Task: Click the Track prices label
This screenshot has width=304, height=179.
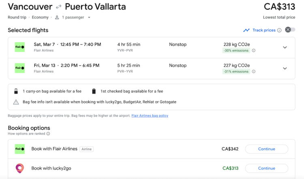Action: 264,30
